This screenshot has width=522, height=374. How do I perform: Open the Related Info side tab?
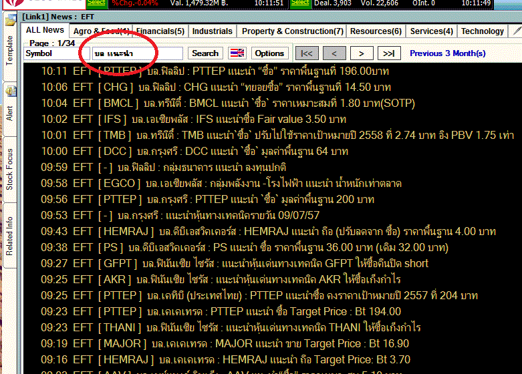[x=9, y=236]
